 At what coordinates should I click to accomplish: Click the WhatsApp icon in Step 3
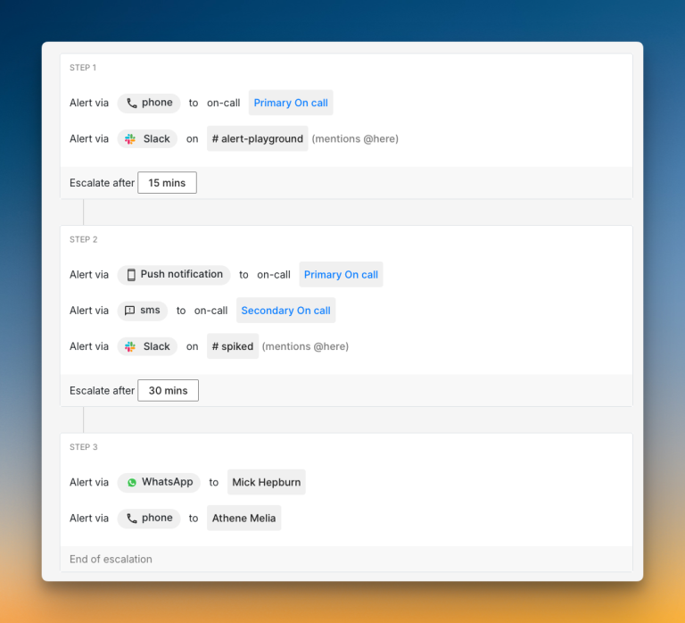[132, 483]
